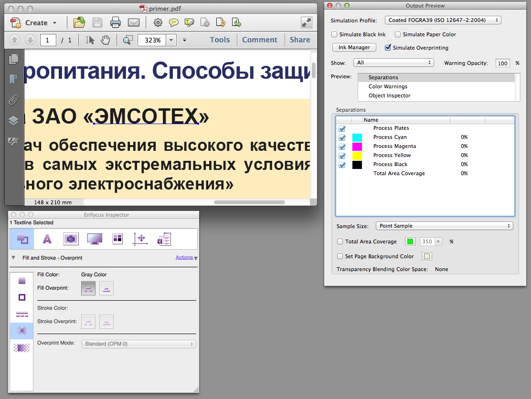Open the Signatures side panel

click(13, 141)
